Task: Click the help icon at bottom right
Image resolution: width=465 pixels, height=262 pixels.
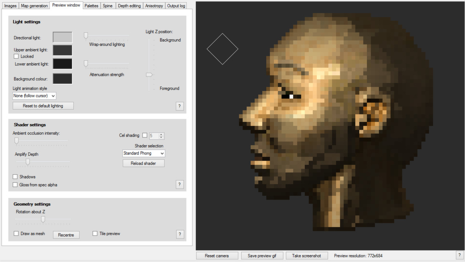Action: click(x=460, y=255)
